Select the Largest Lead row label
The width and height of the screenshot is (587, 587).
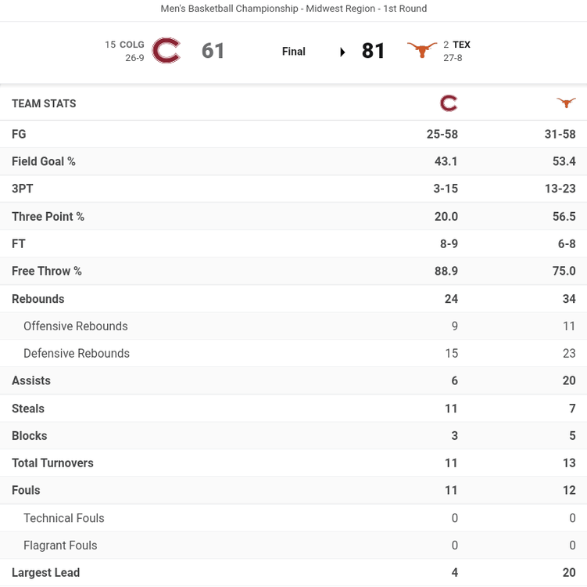[x=45, y=573]
